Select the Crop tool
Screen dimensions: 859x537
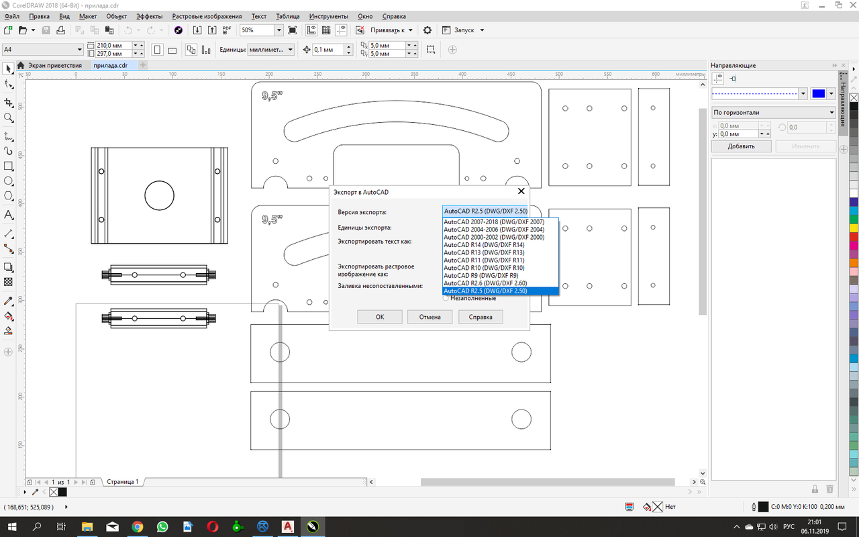tap(8, 102)
